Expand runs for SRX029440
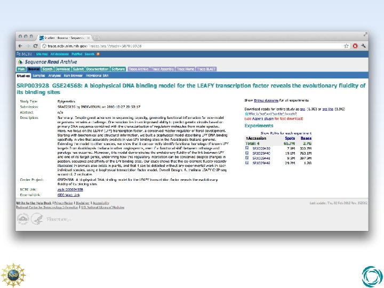Image resolution: width=384 pixels, height=288 pixels. (x=247, y=153)
